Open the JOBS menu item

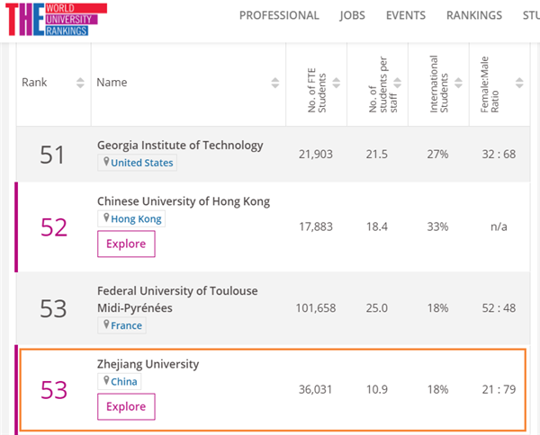coord(352,15)
